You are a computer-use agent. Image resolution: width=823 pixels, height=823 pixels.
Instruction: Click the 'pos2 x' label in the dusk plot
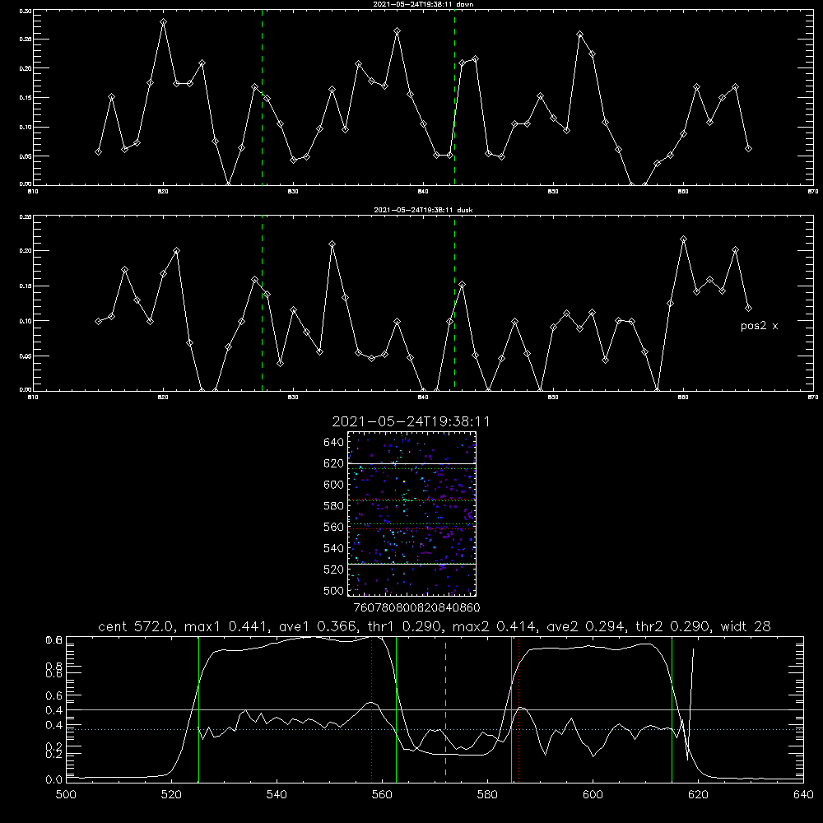click(759, 326)
